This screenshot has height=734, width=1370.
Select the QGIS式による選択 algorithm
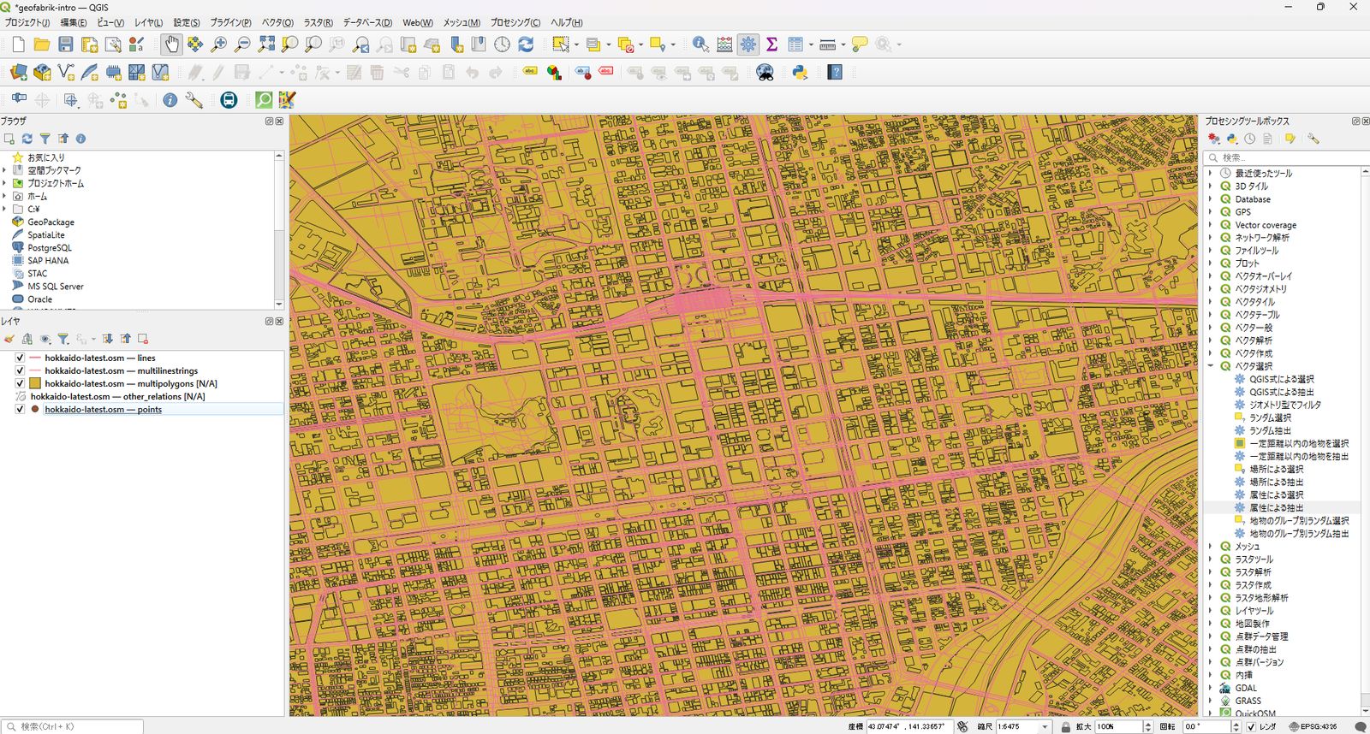click(1281, 379)
